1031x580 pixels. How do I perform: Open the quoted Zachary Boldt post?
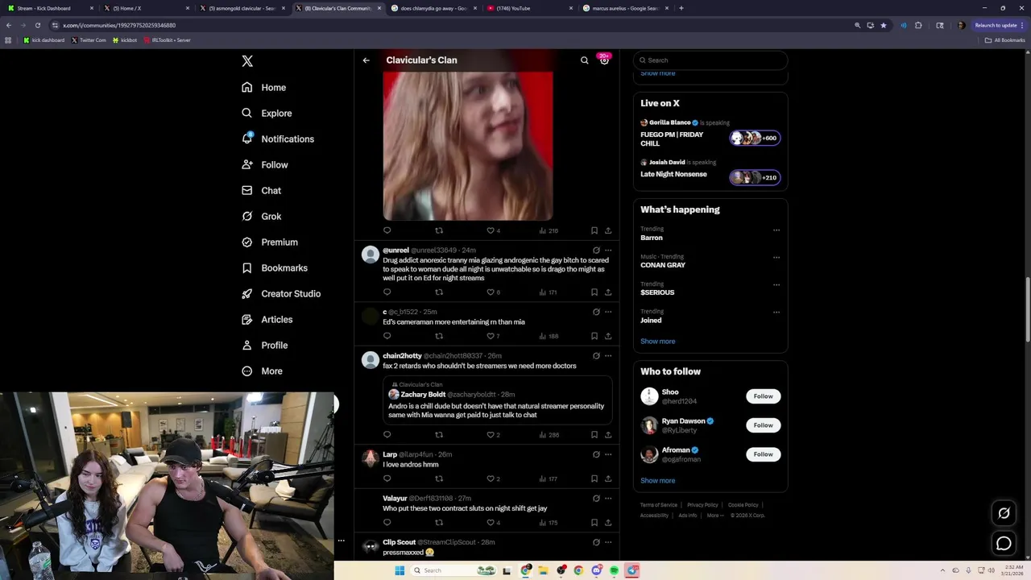[x=497, y=400]
